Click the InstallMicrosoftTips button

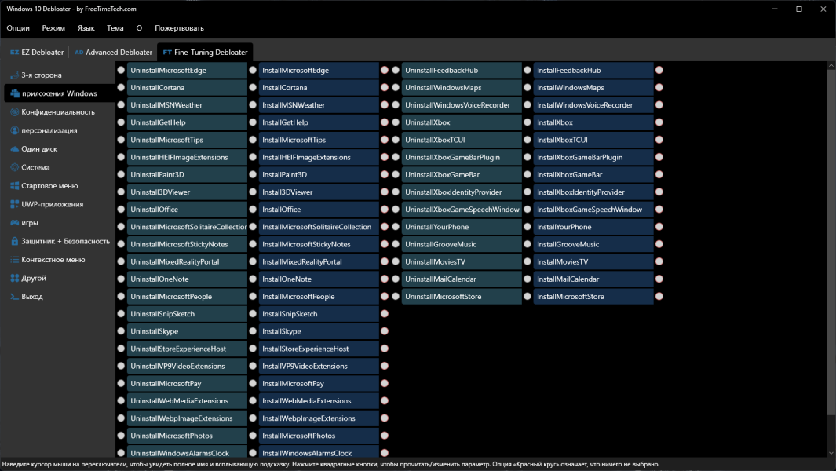(319, 140)
